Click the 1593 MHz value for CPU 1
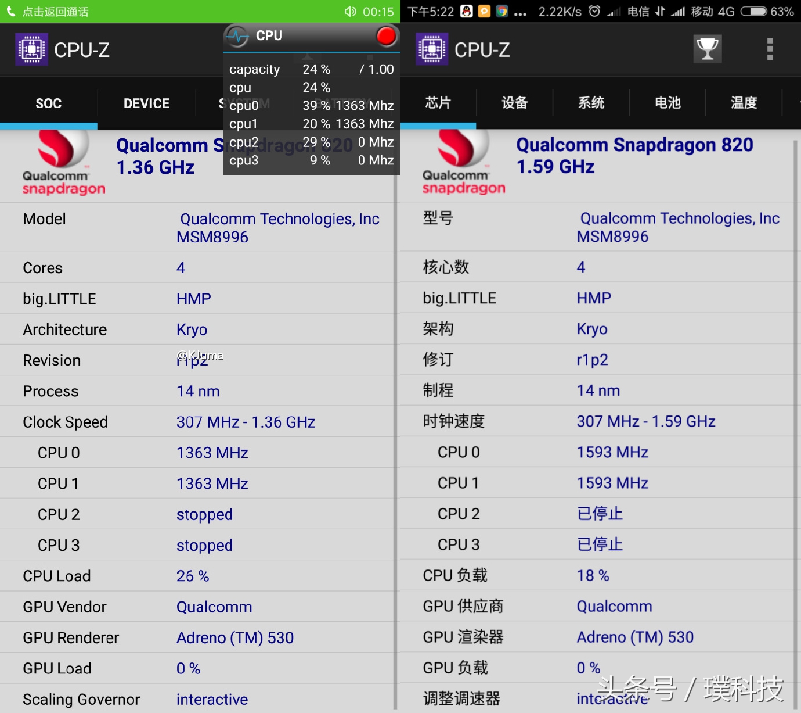Image resolution: width=801 pixels, height=713 pixels. pyautogui.click(x=612, y=483)
